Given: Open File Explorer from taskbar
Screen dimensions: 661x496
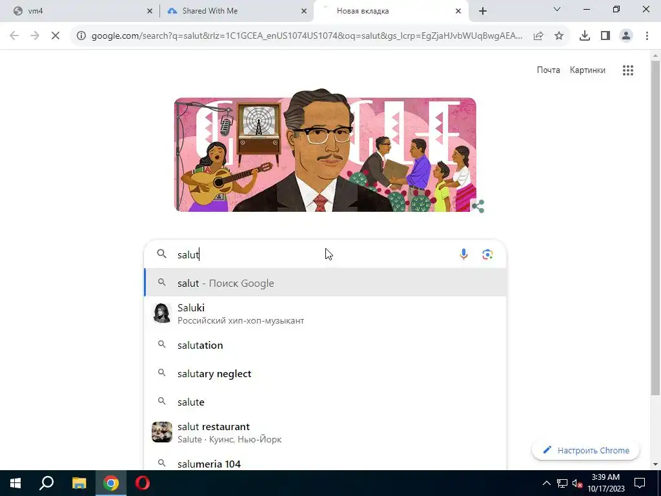Looking at the screenshot, I should (x=79, y=483).
